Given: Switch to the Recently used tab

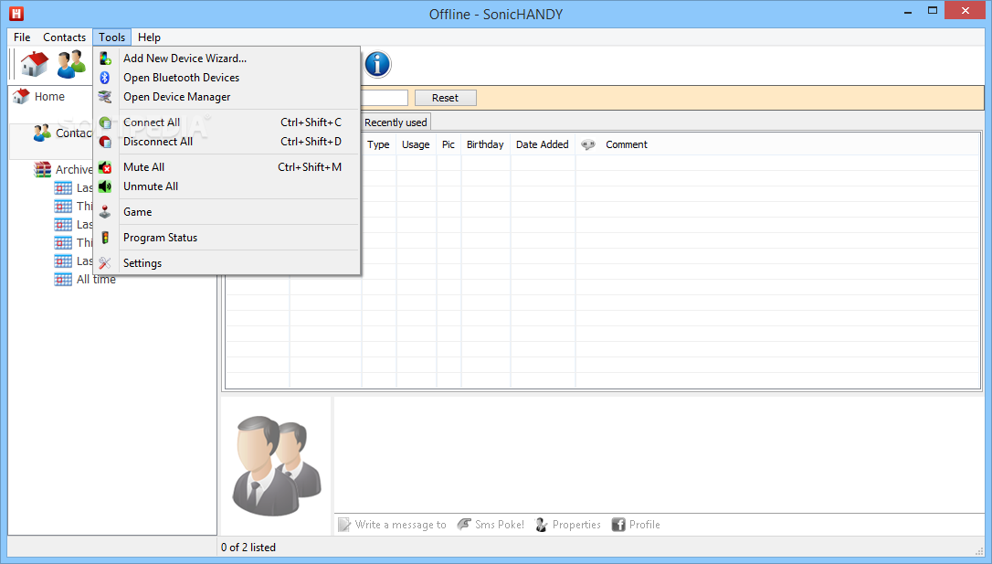Looking at the screenshot, I should [x=396, y=122].
